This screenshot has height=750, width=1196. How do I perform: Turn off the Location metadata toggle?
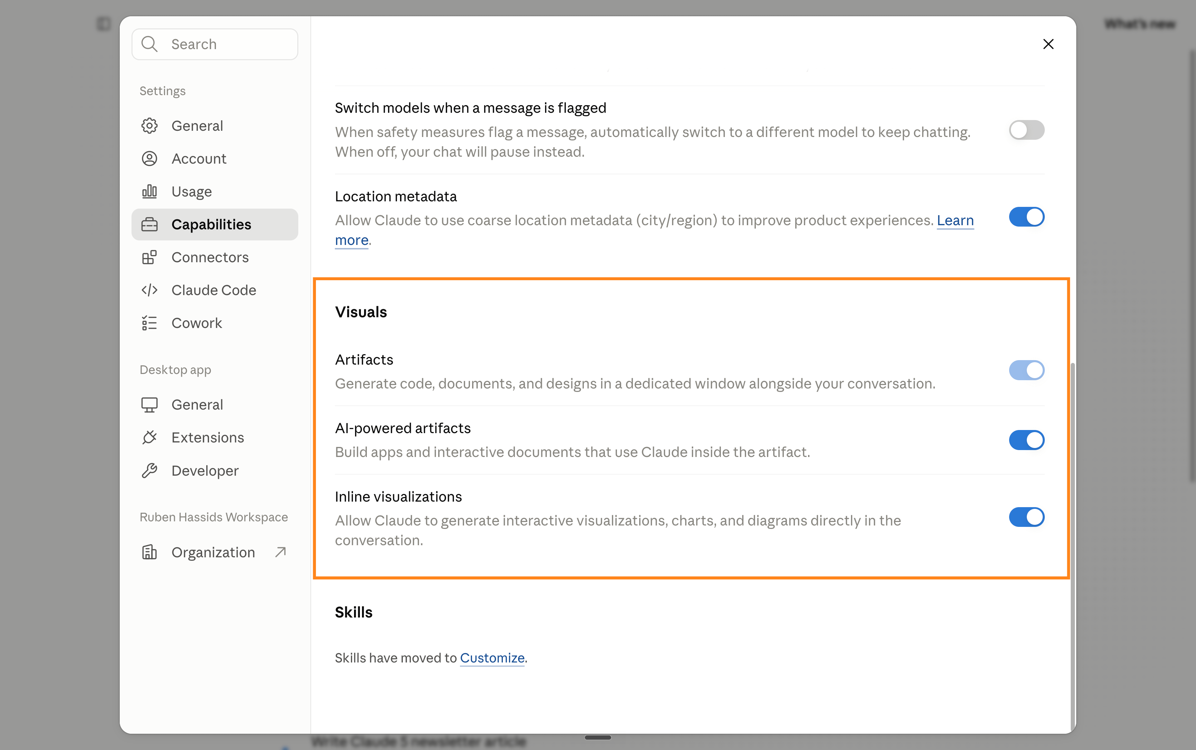[1026, 217]
